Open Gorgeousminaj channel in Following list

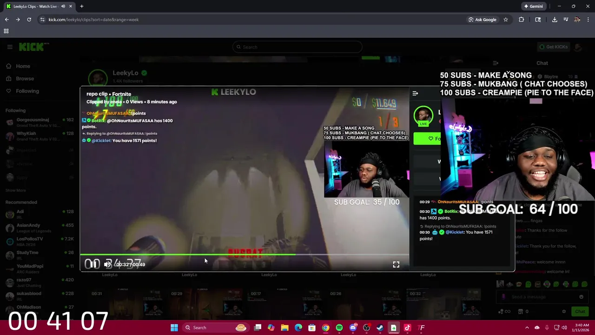(x=40, y=122)
